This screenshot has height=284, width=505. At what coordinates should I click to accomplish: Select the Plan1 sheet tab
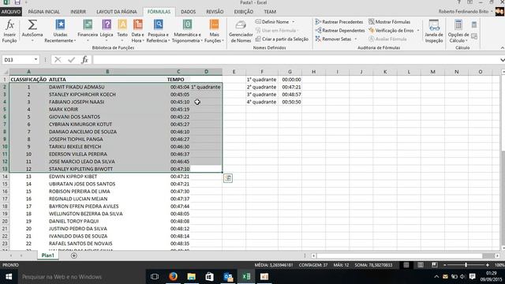tap(47, 256)
